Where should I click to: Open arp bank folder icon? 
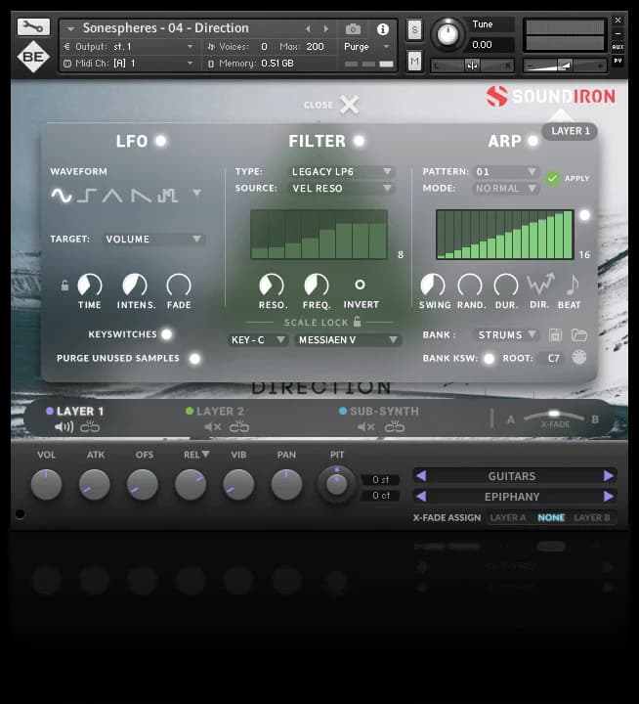click(x=579, y=334)
